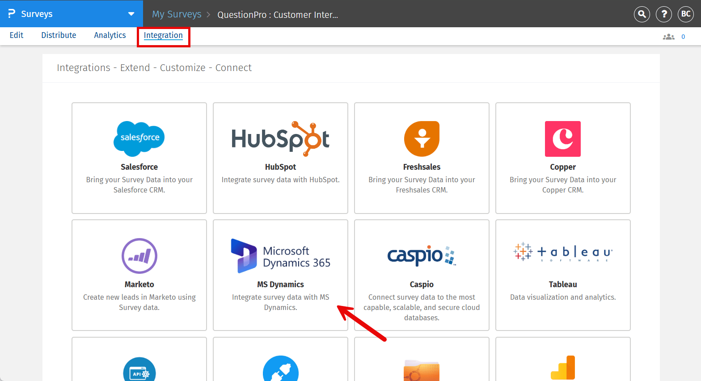Click the pink Copper CRM icon

click(562, 138)
